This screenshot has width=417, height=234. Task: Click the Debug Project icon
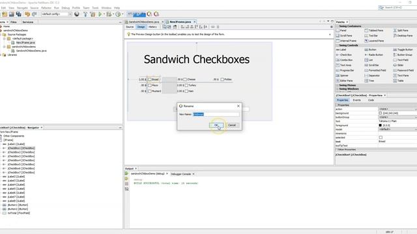coord(109,14)
